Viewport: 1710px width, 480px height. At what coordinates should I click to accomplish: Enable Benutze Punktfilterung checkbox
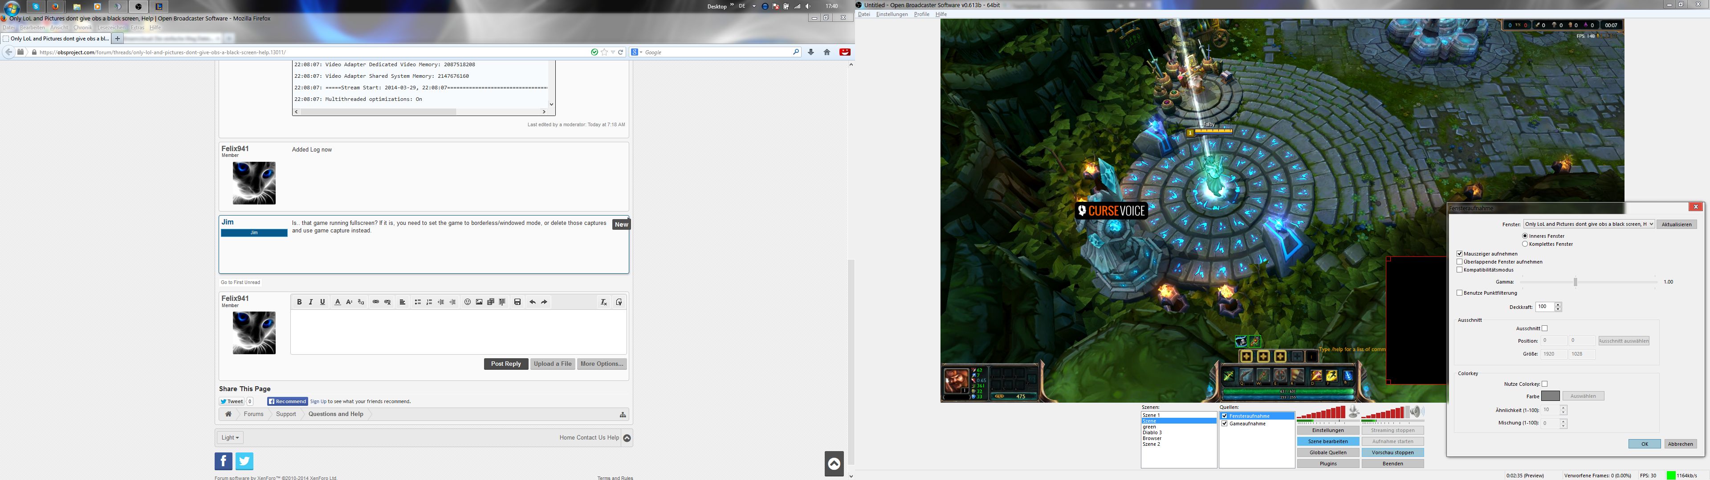point(1460,293)
